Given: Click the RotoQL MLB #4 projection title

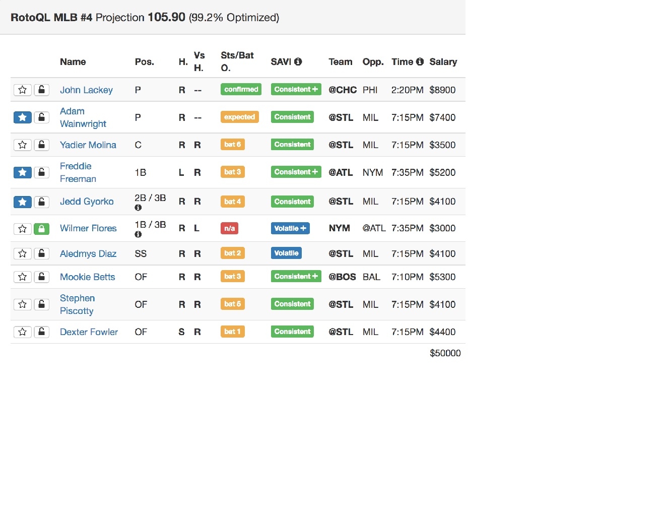Looking at the screenshot, I should point(145,17).
